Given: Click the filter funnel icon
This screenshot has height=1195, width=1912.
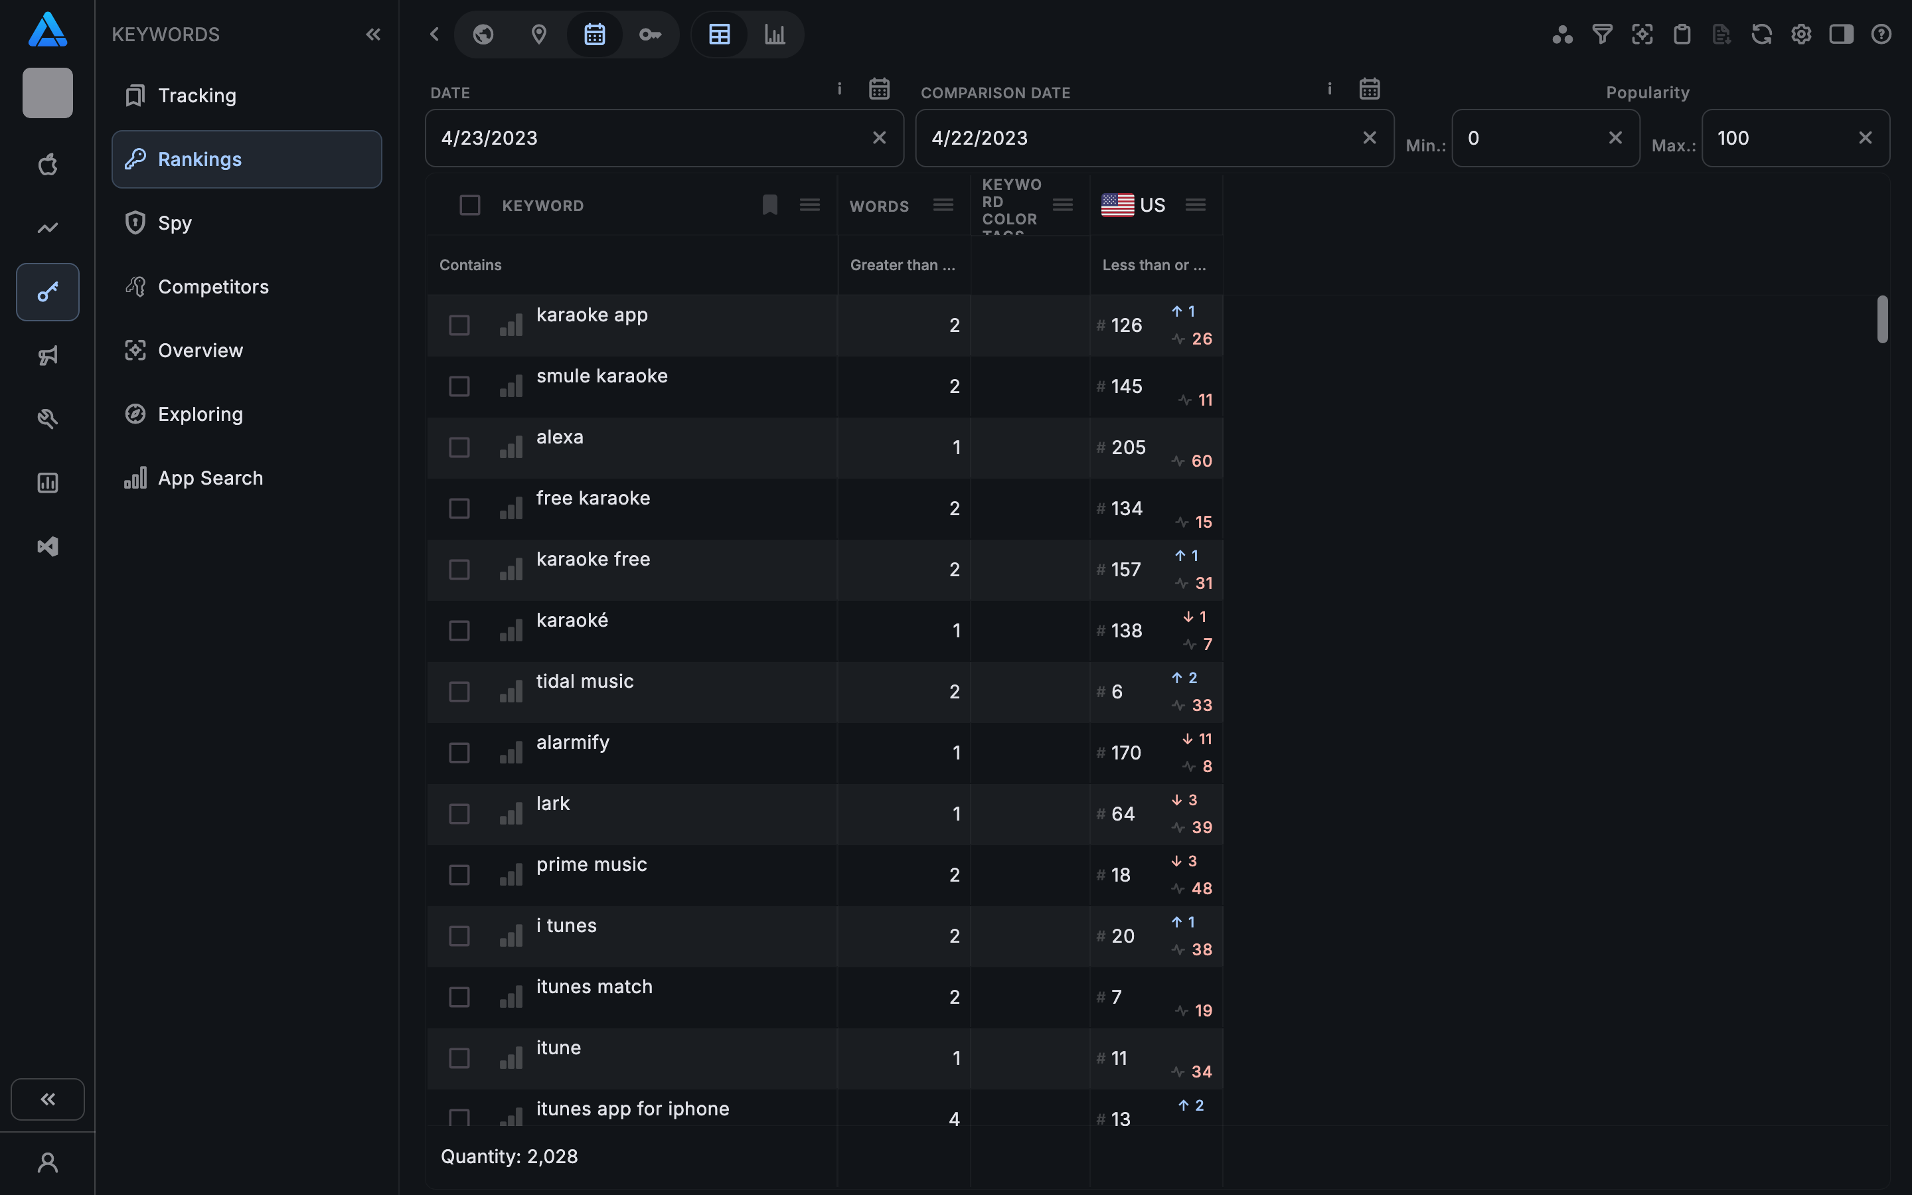Looking at the screenshot, I should tap(1601, 34).
